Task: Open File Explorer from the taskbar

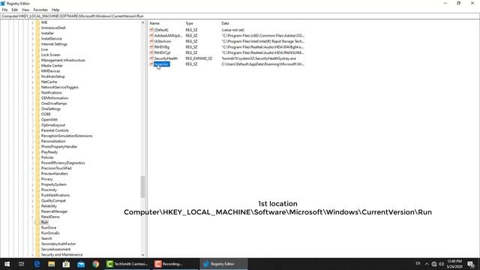Action: [x=52, y=264]
